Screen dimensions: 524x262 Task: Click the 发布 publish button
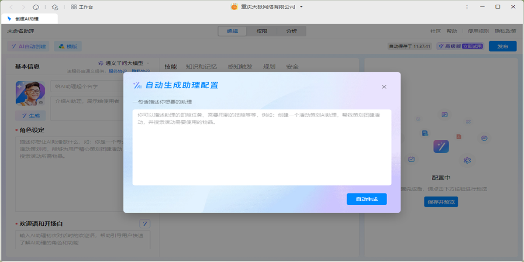[503, 46]
